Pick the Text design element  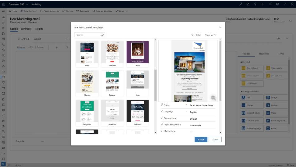point(252,97)
